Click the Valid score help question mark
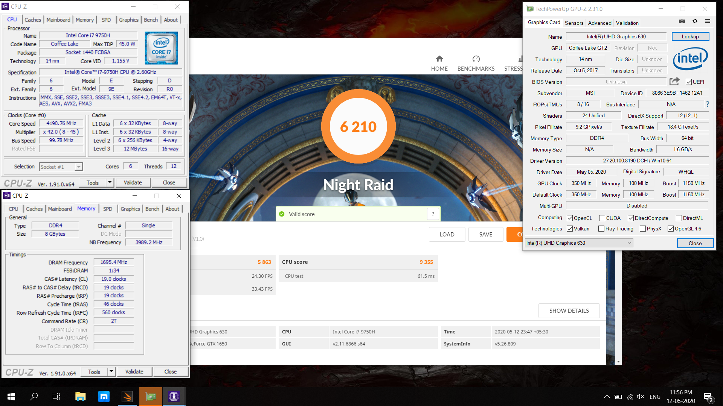Viewport: 723px width, 406px height. (433, 214)
